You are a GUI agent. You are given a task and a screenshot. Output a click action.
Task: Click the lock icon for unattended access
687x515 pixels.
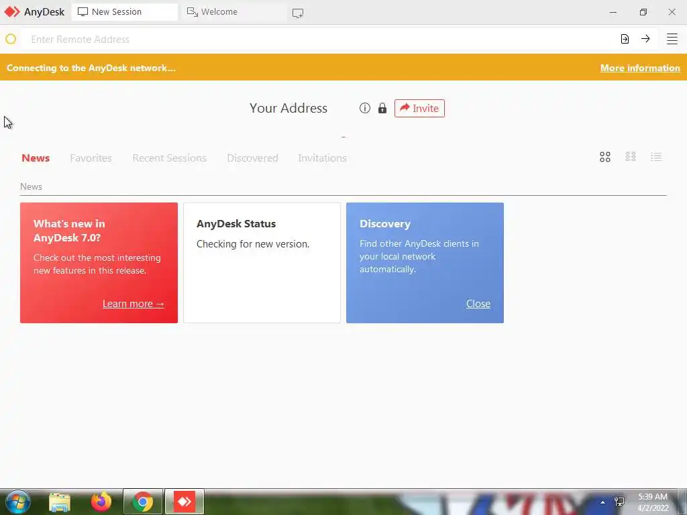(x=382, y=108)
